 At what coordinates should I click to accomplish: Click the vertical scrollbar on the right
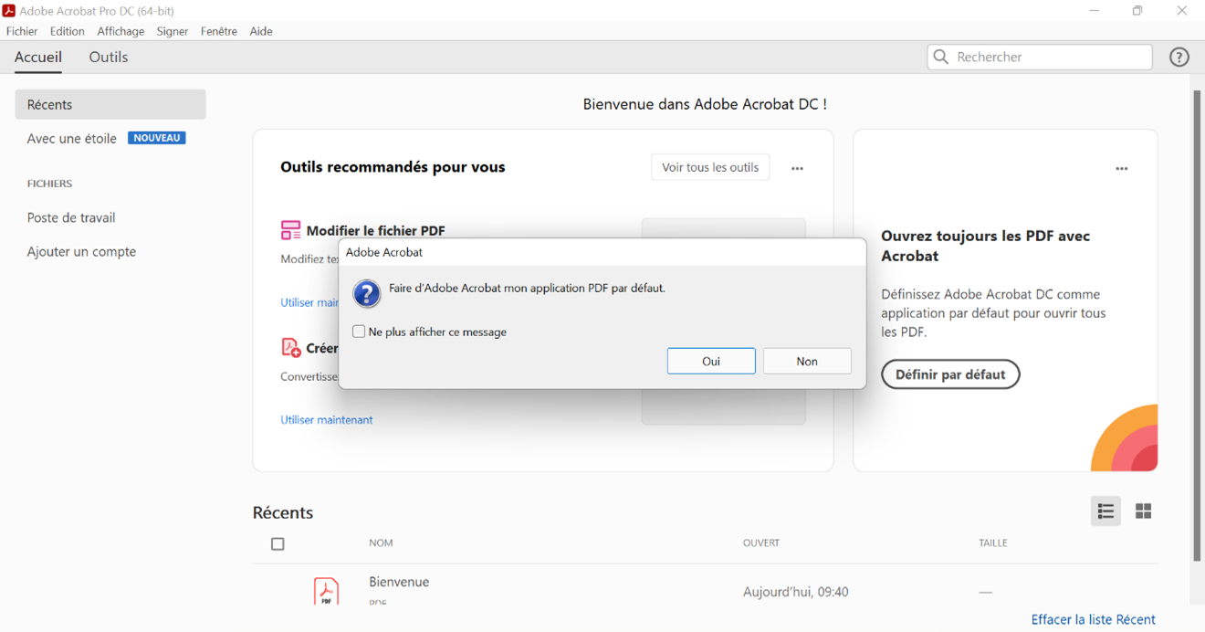click(1197, 320)
